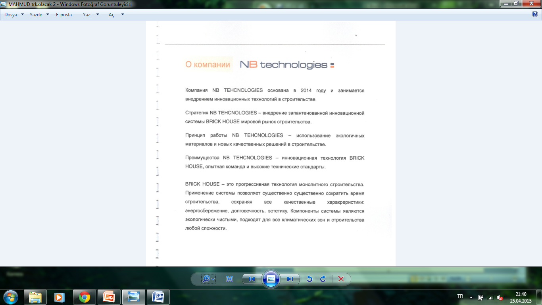Image resolution: width=542 pixels, height=305 pixels.
Task: Click the 'О компании' heading text
Action: click(208, 65)
